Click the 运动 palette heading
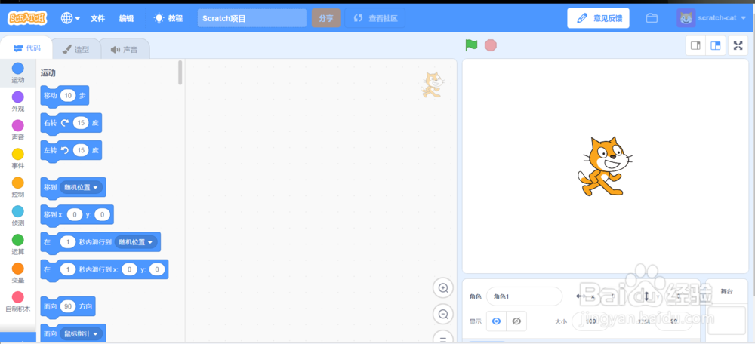755x344 pixels. coord(48,73)
